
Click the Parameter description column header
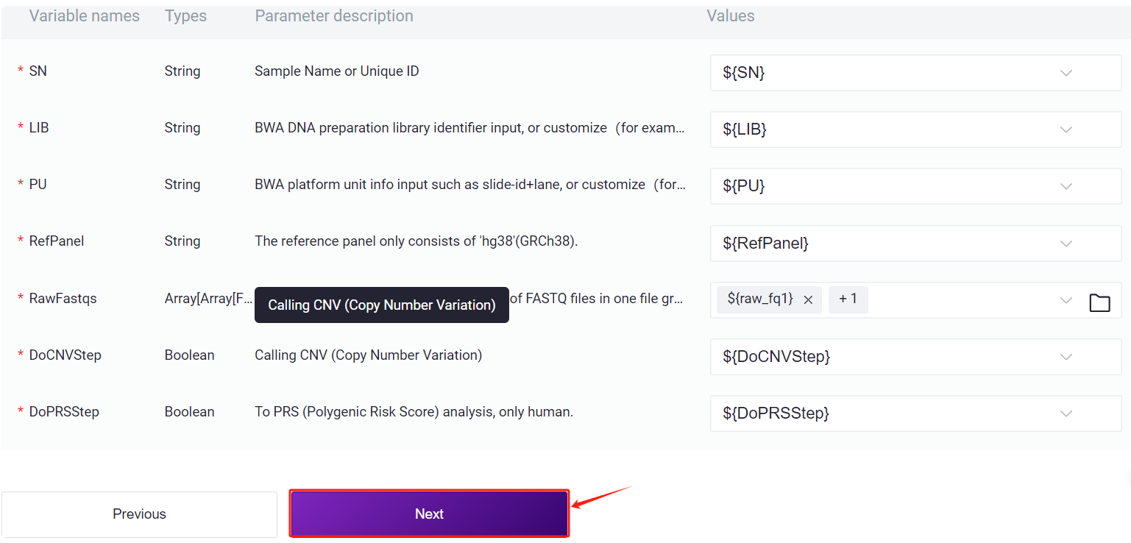pos(334,16)
